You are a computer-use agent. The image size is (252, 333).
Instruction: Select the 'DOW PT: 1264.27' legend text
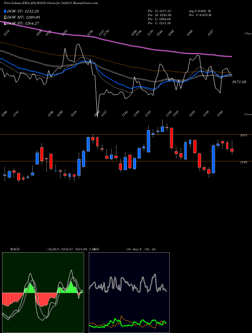click(23, 23)
